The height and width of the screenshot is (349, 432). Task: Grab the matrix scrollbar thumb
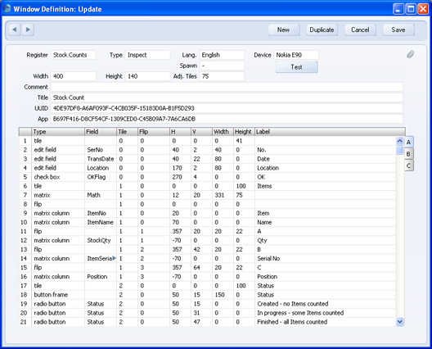click(x=400, y=151)
